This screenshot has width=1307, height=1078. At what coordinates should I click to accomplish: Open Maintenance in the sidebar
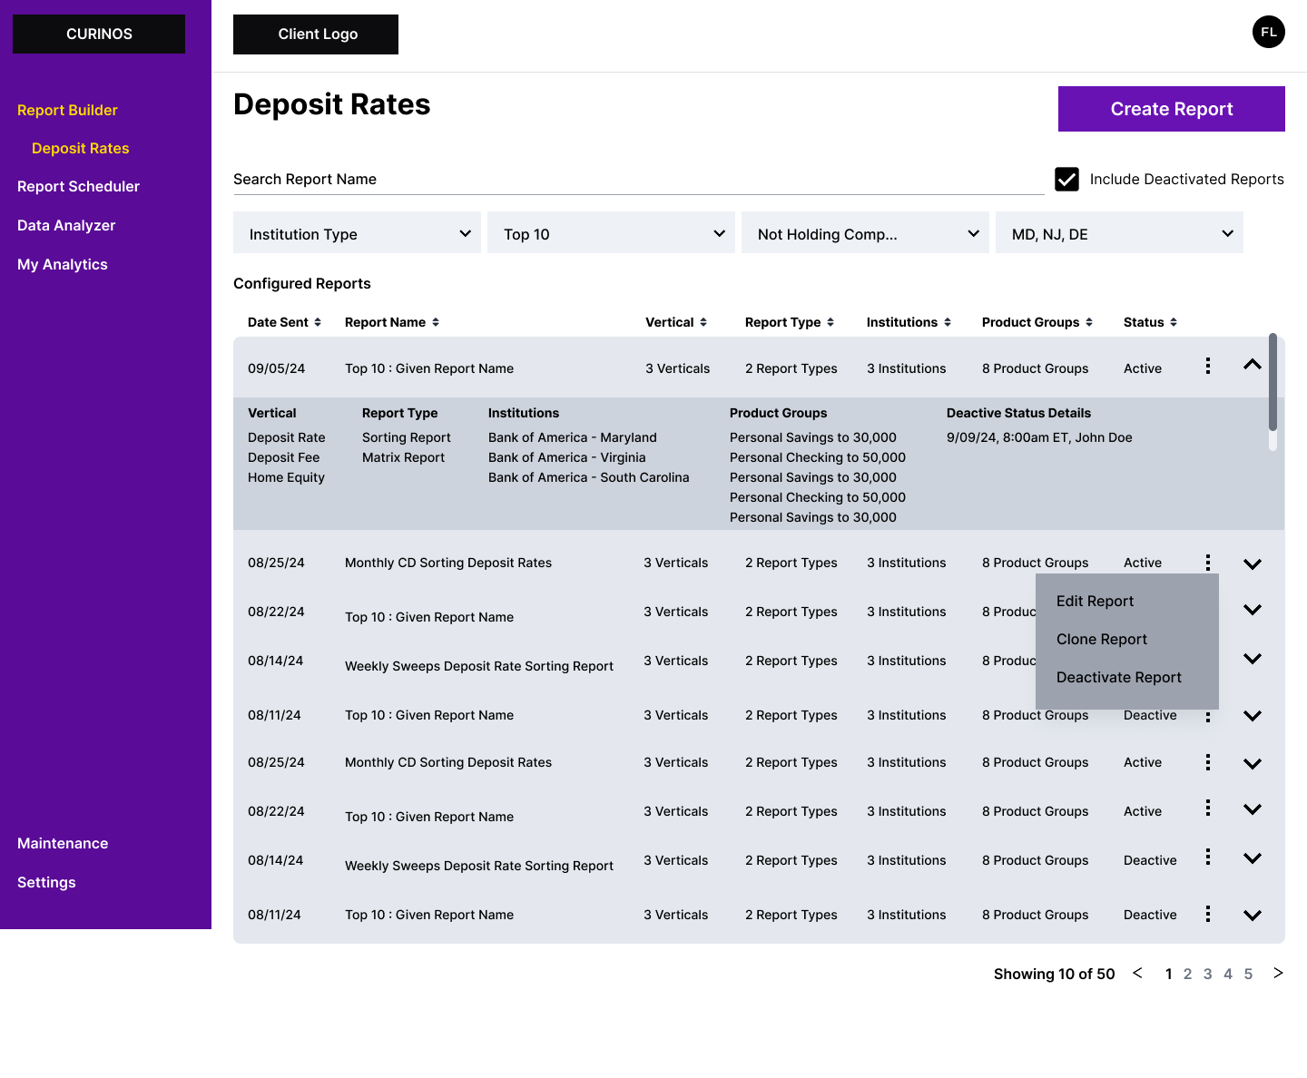63,843
